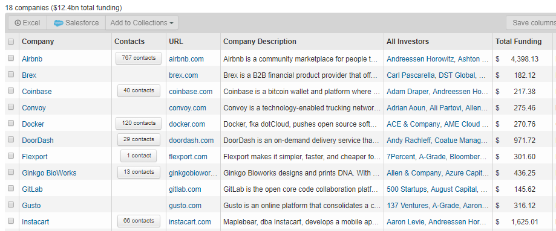556x231 pixels.
Task: Click Save columns button
Action: pos(531,23)
